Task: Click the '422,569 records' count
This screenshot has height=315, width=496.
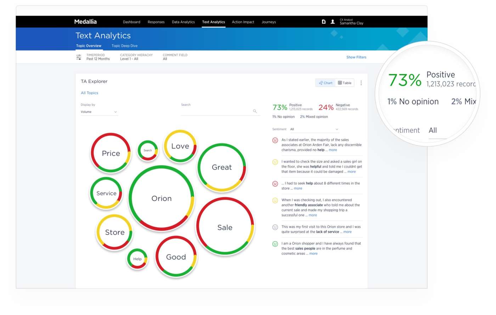Action: pyautogui.click(x=347, y=109)
